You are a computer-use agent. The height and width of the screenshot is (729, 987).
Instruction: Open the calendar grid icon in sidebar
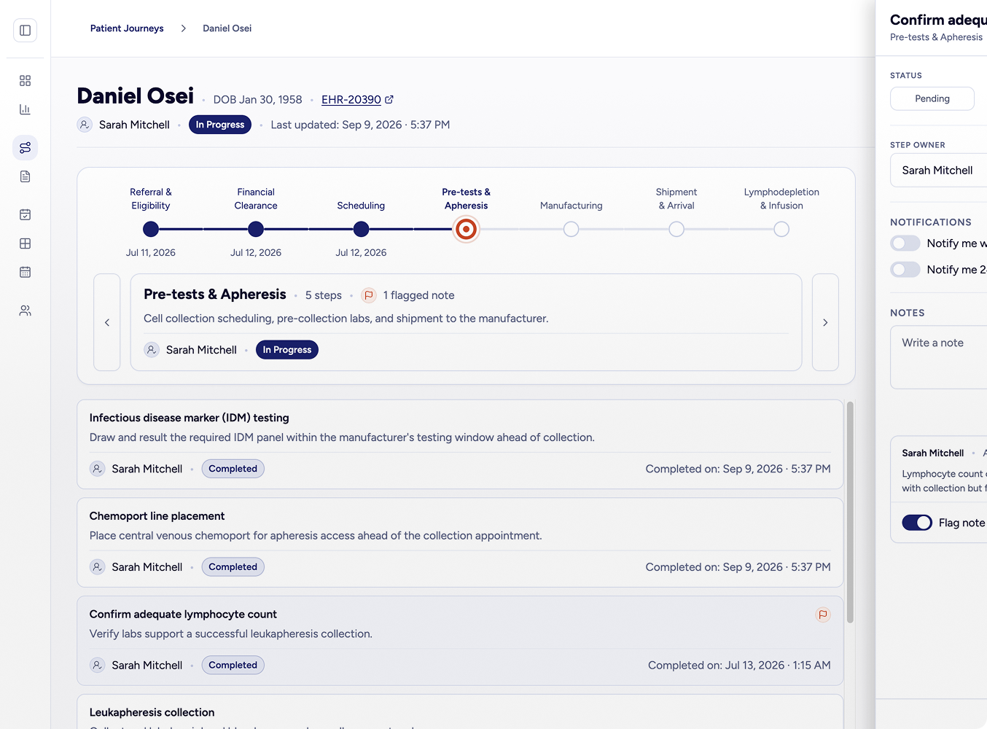coord(25,272)
